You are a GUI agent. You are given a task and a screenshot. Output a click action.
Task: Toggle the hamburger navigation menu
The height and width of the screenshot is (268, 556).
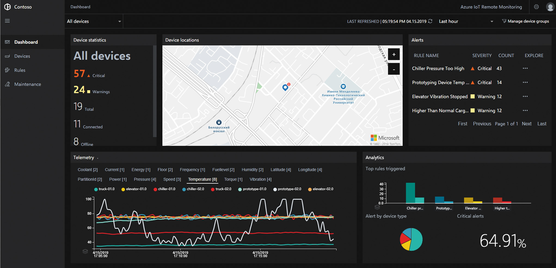pos(7,21)
